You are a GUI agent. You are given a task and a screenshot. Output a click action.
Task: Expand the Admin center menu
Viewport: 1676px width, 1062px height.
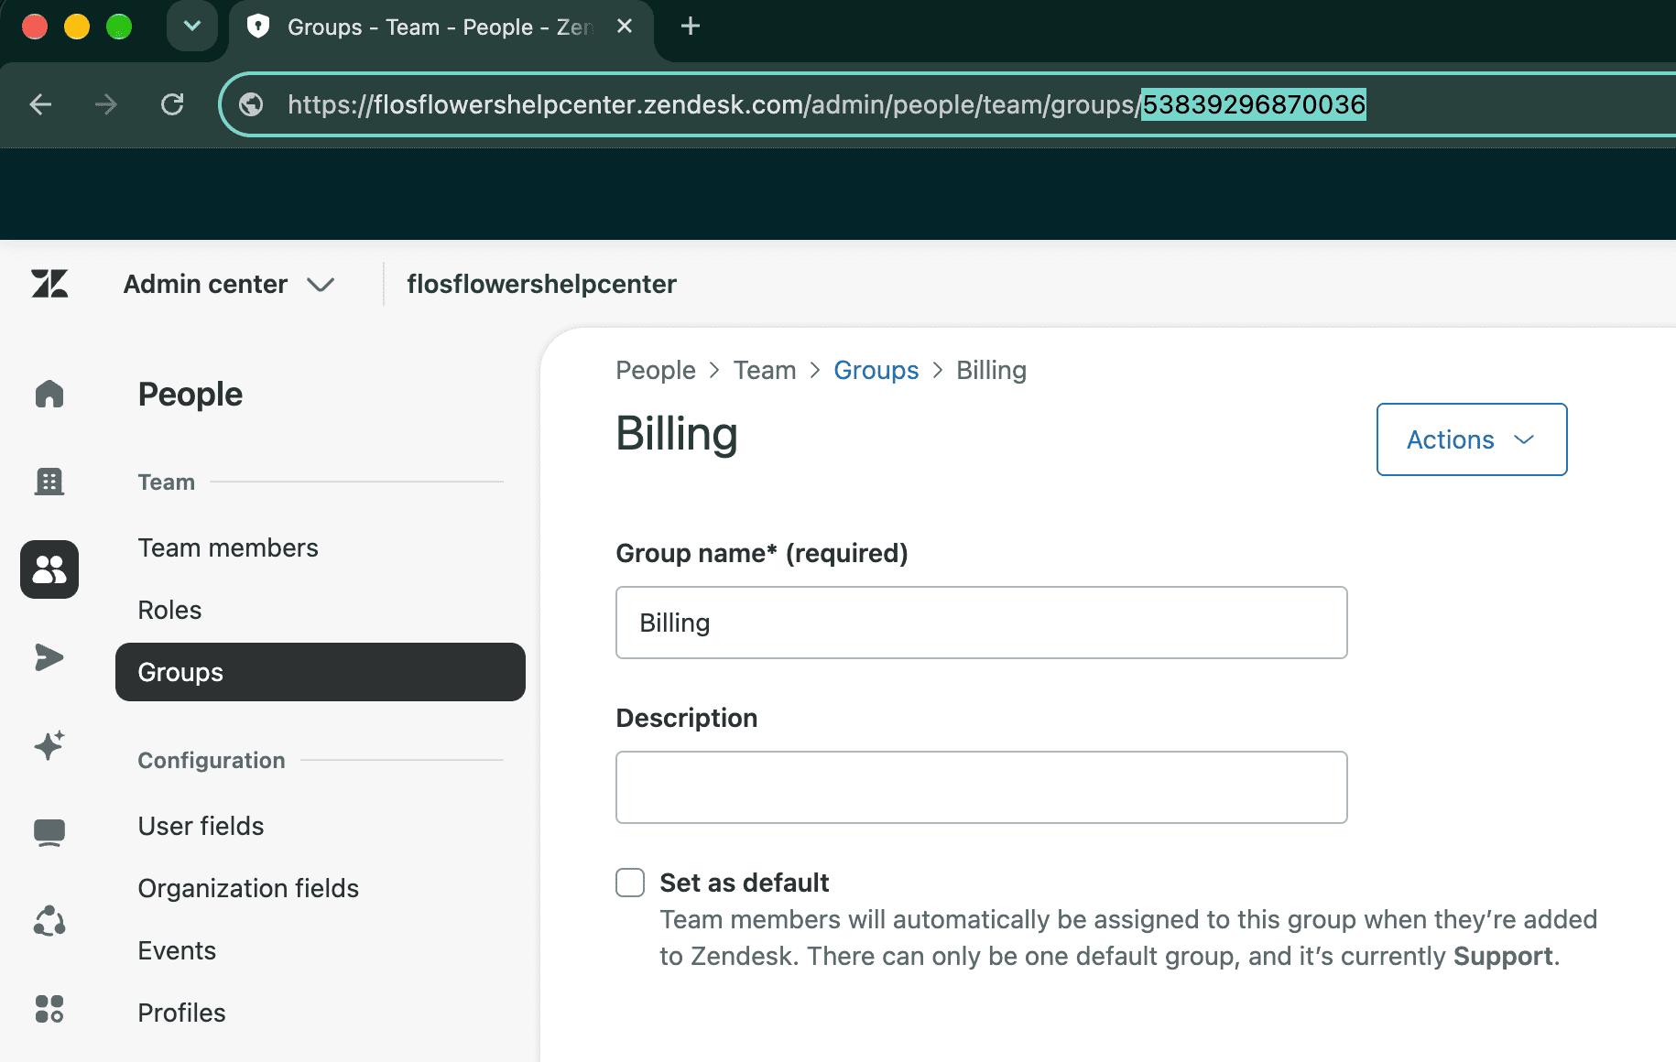tap(229, 284)
